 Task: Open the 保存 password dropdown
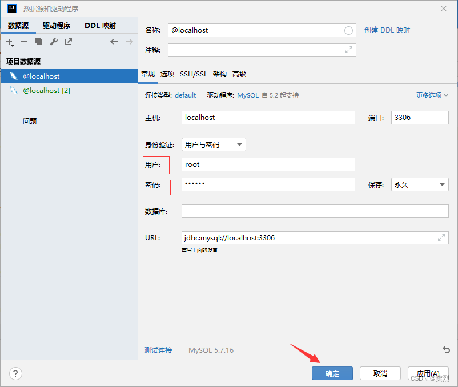(x=420, y=184)
